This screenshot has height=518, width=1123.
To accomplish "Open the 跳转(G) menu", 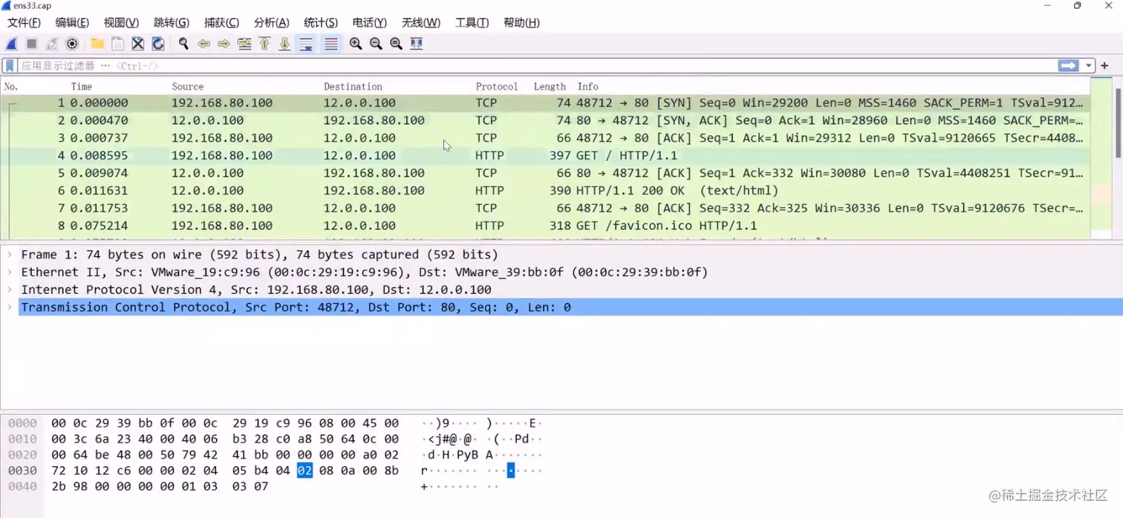I will click(x=171, y=23).
